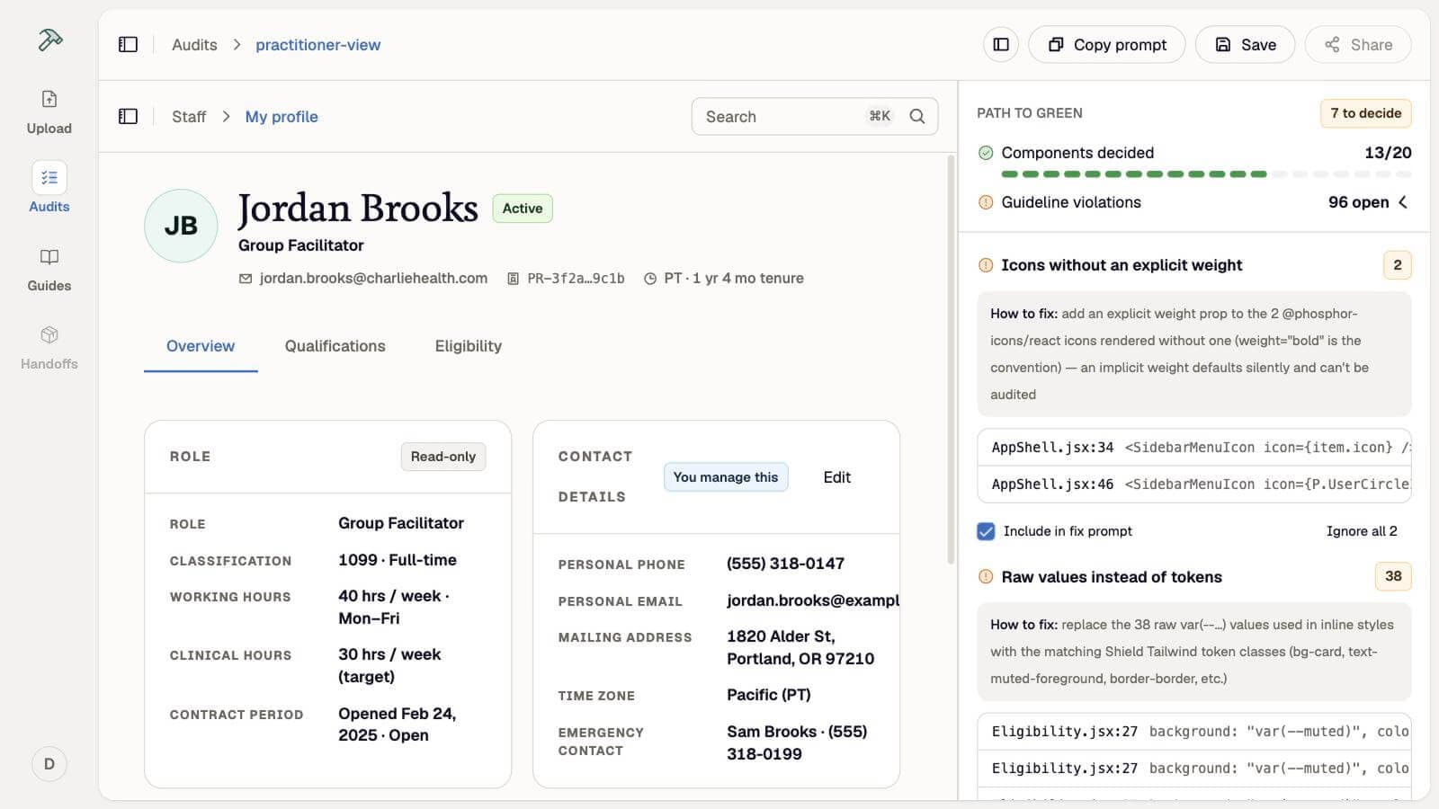Click the Copy prompt button

point(1107,45)
